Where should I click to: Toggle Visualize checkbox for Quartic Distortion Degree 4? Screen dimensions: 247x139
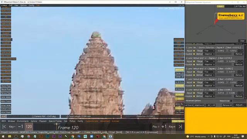194,54
